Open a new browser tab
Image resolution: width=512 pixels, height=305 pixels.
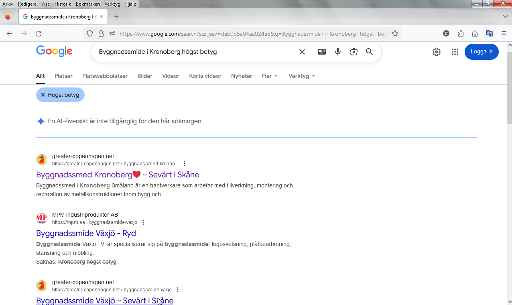coord(116,16)
